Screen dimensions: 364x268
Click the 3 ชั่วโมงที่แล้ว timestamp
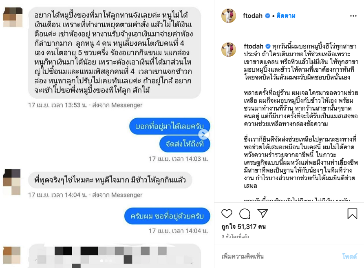click(235, 237)
